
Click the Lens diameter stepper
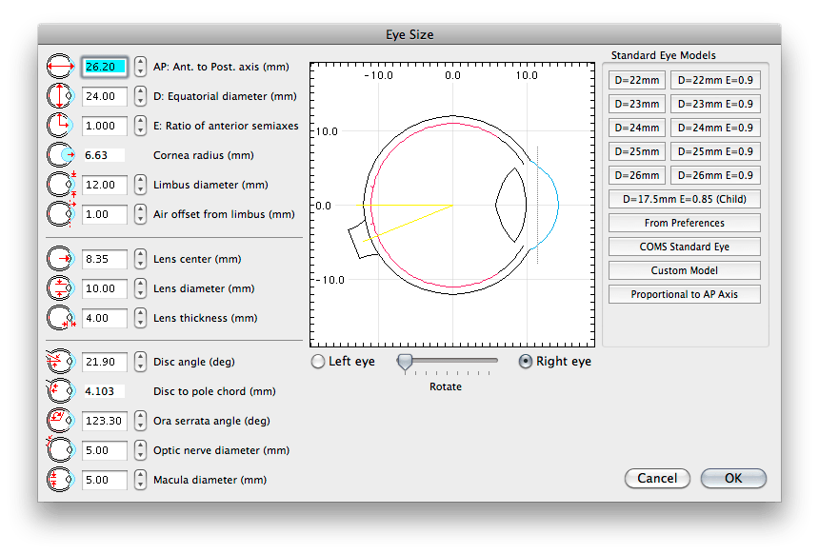[x=140, y=288]
